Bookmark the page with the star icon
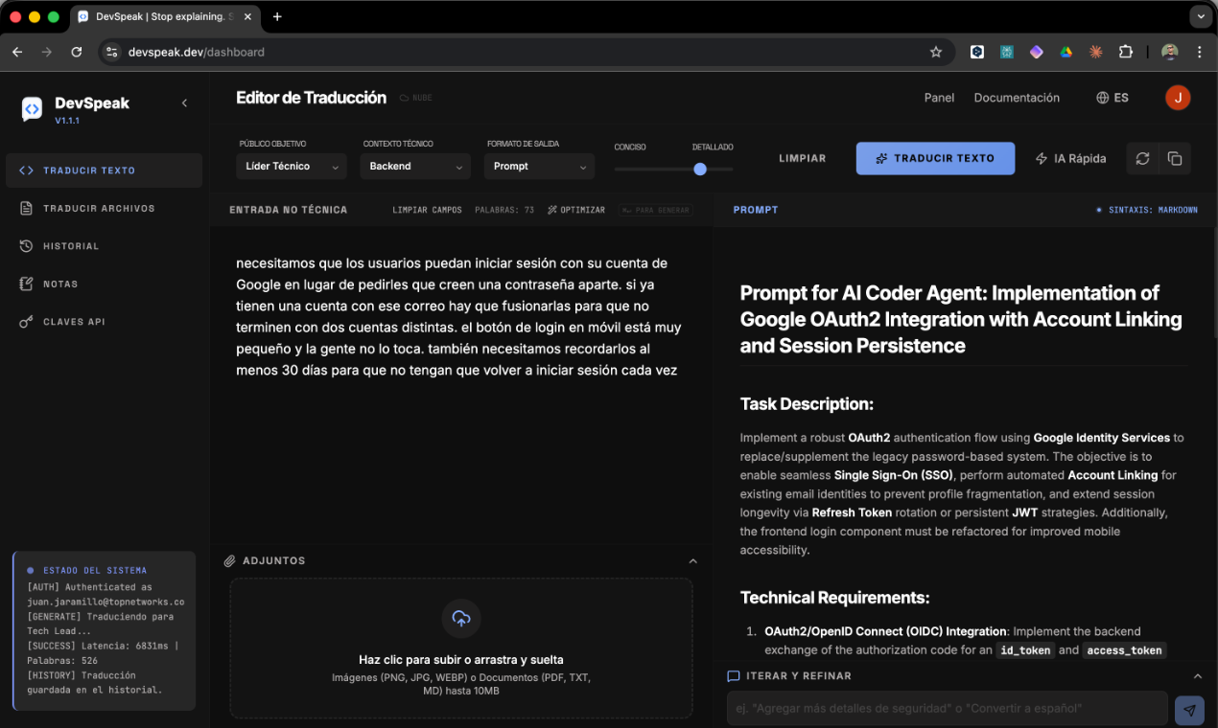 pyautogui.click(x=936, y=52)
